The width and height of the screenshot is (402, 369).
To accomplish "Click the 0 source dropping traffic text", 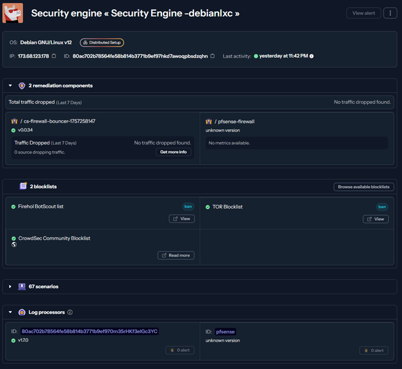I will click(40, 152).
